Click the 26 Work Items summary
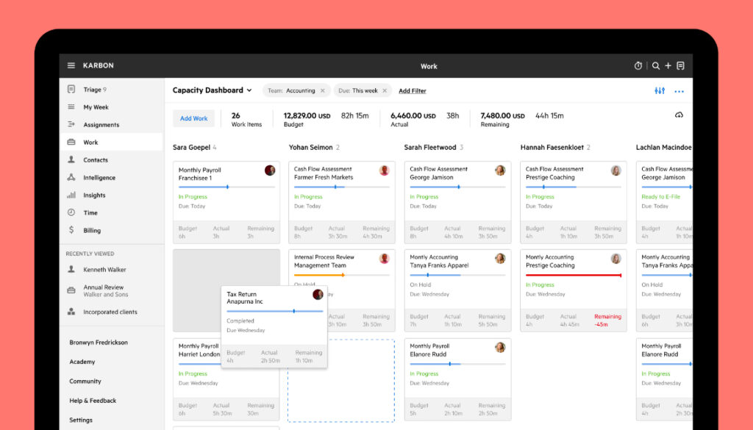753x430 pixels. (246, 120)
